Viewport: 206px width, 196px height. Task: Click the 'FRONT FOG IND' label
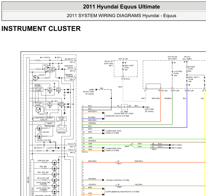(x=44, y=140)
